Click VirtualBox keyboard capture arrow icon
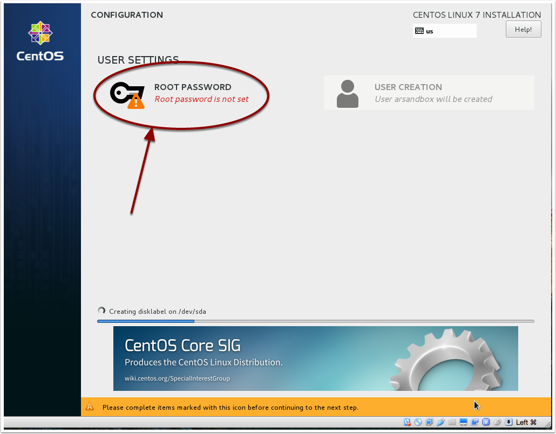This screenshot has width=556, height=434. 509,422
